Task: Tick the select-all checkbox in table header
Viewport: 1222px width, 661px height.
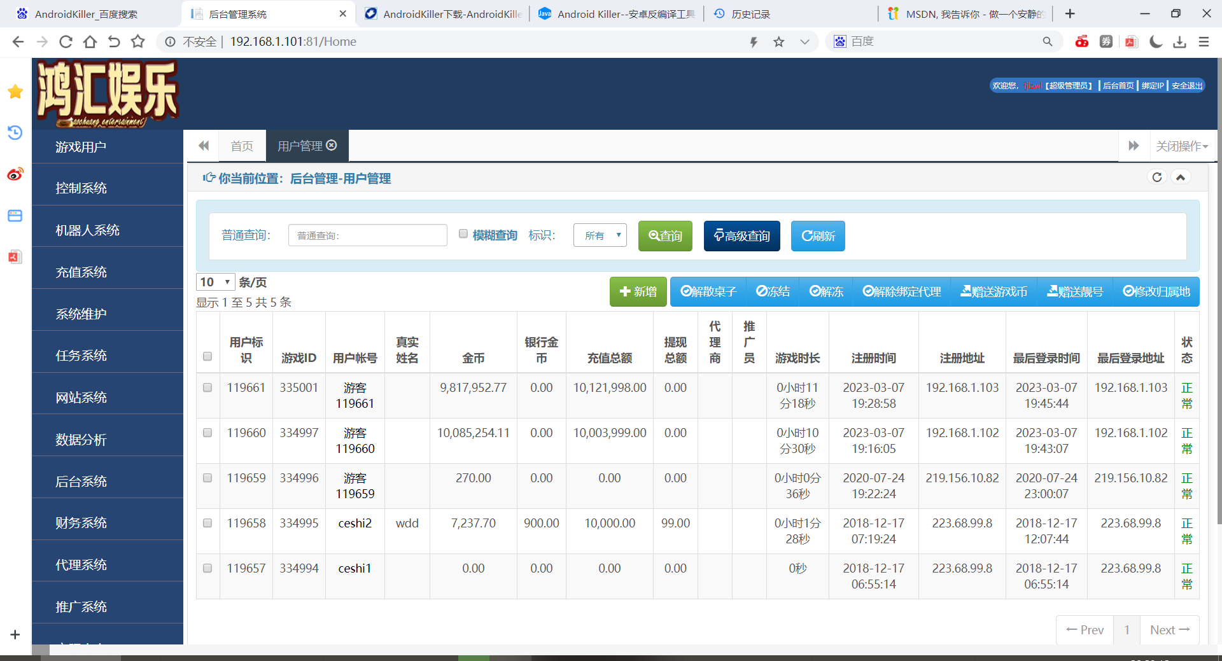Action: coord(207,356)
